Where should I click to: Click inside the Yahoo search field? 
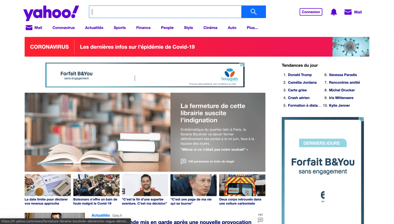point(165,12)
